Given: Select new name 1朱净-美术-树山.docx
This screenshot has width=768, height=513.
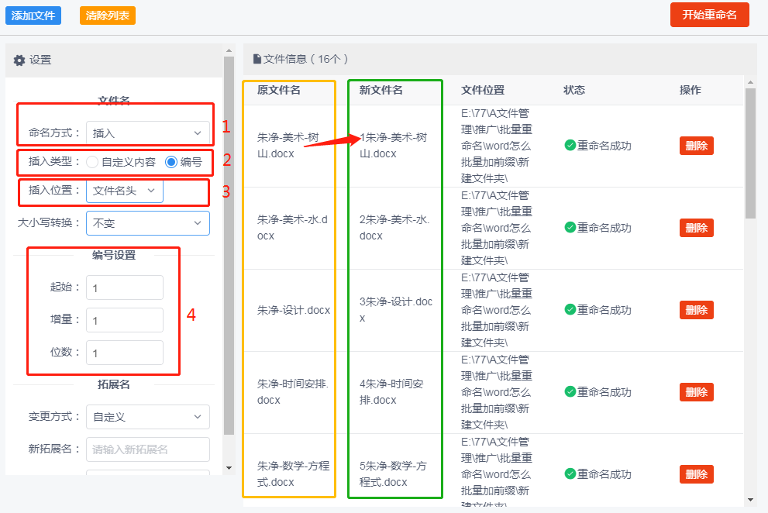Looking at the screenshot, I should 394,146.
